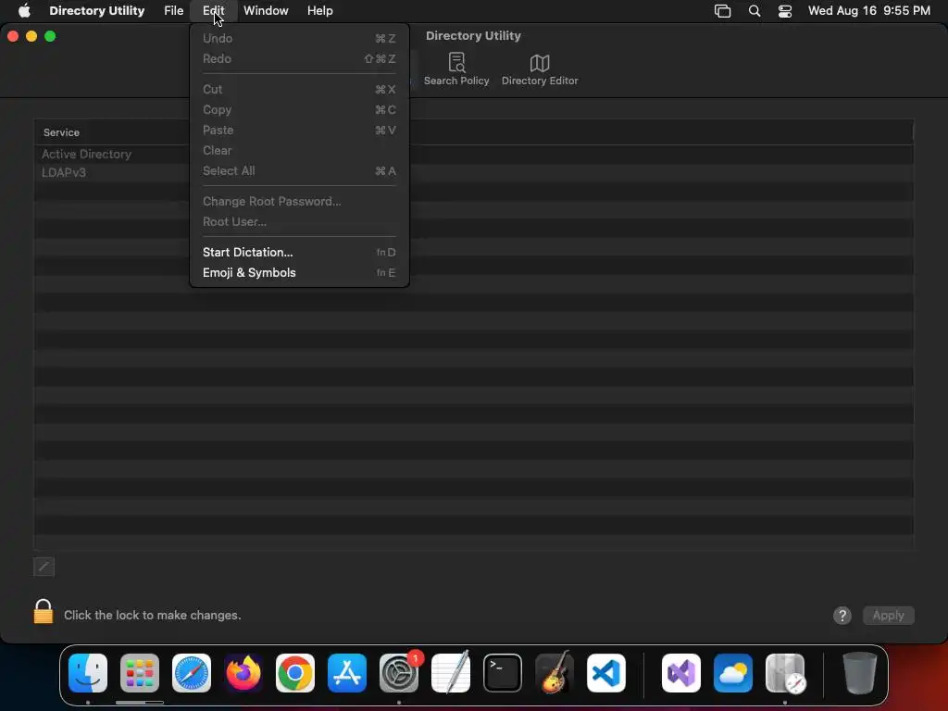Select Paste in the Edit menu
The width and height of the screenshot is (948, 711).
pos(299,130)
